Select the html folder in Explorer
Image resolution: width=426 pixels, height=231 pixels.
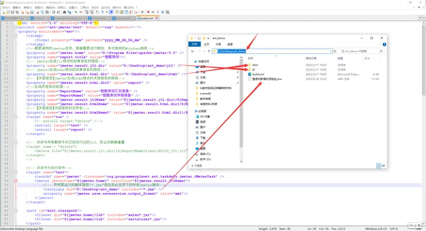pos(255,65)
